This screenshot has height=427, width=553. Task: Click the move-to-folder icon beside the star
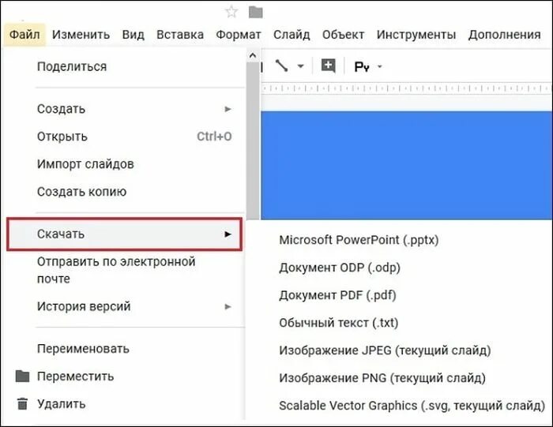(x=256, y=12)
